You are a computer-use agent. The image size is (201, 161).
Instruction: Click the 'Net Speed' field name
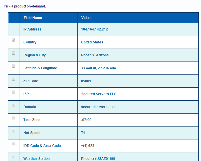(32, 133)
